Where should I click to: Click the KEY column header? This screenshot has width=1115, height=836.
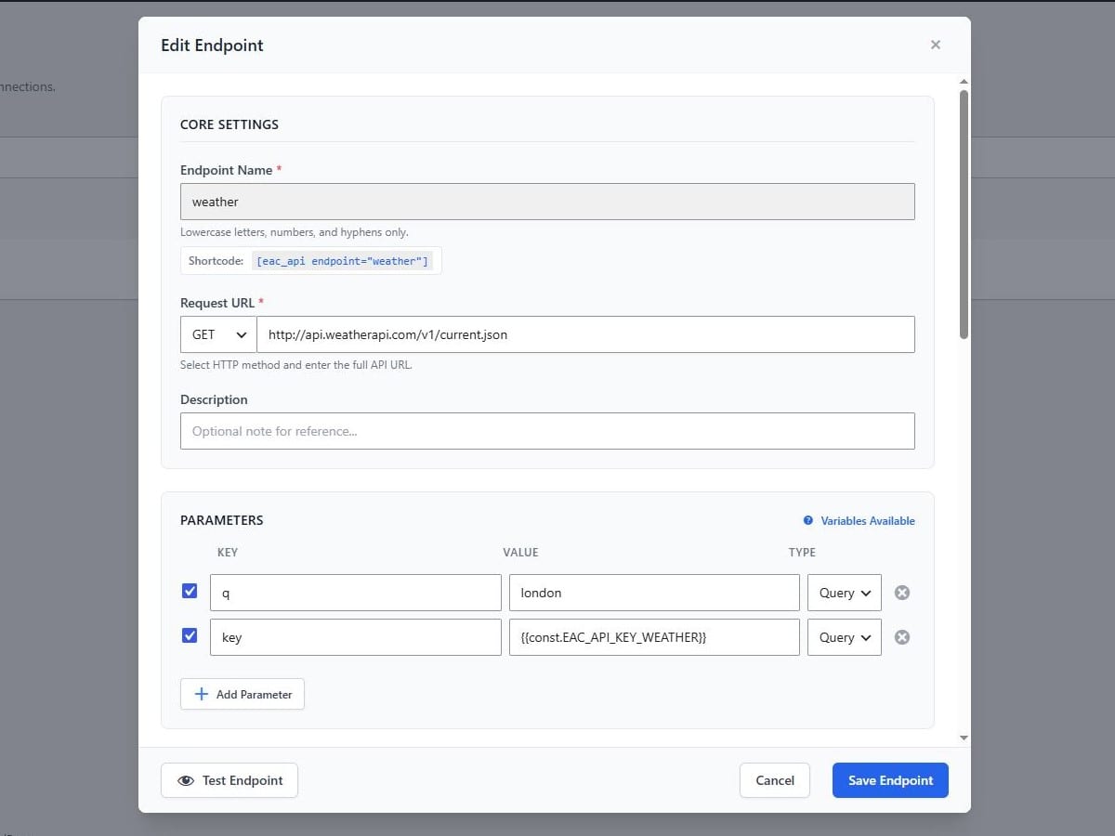click(228, 552)
